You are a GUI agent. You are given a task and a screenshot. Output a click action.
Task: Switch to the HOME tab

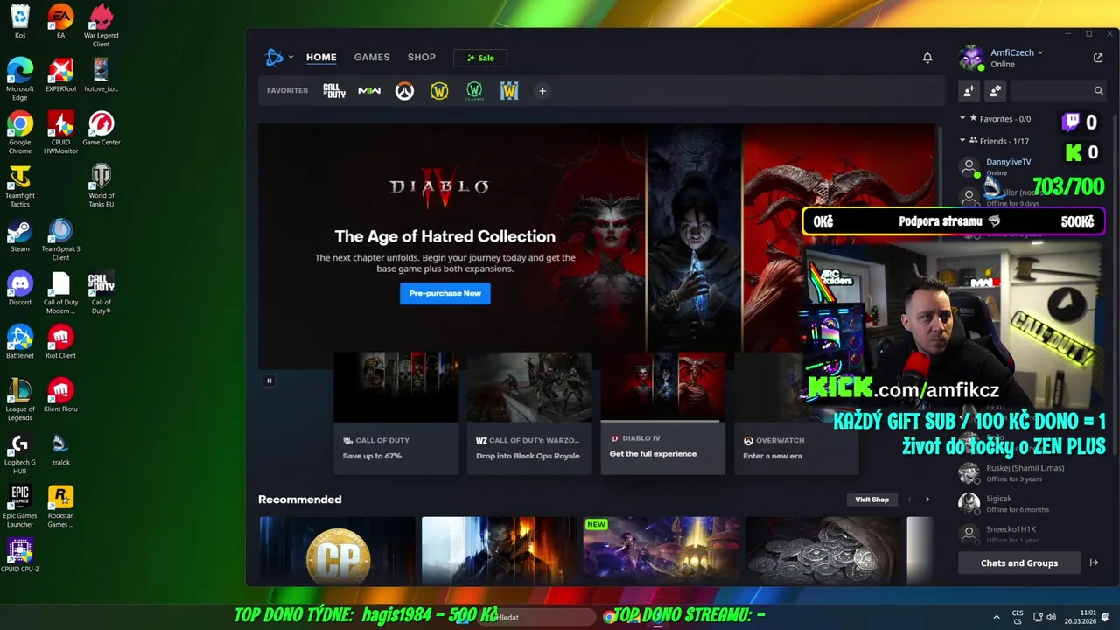[x=321, y=58]
